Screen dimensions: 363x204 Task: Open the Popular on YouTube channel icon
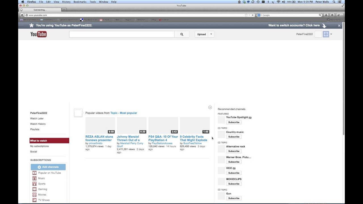[34, 173]
